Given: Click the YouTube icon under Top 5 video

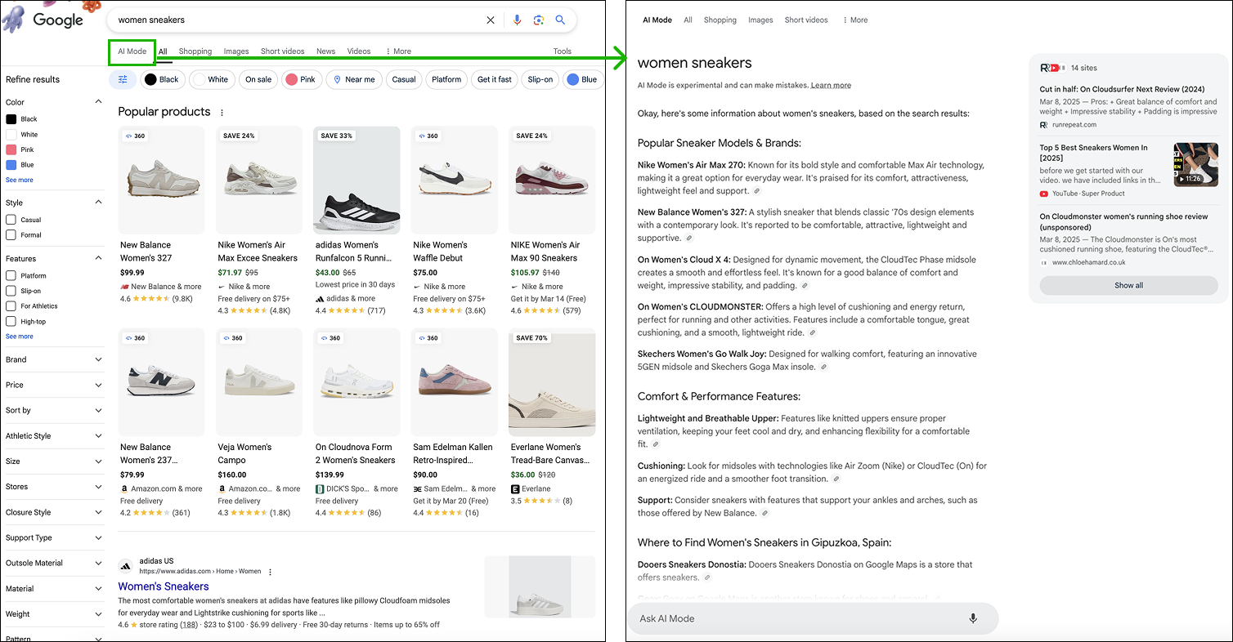Looking at the screenshot, I should [1044, 194].
